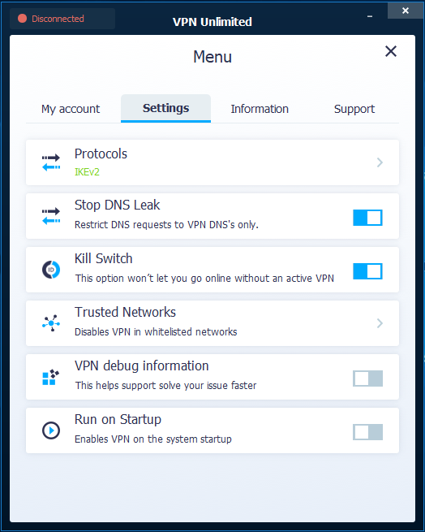
Task: Click the Trusted Networks node icon
Action: [51, 323]
